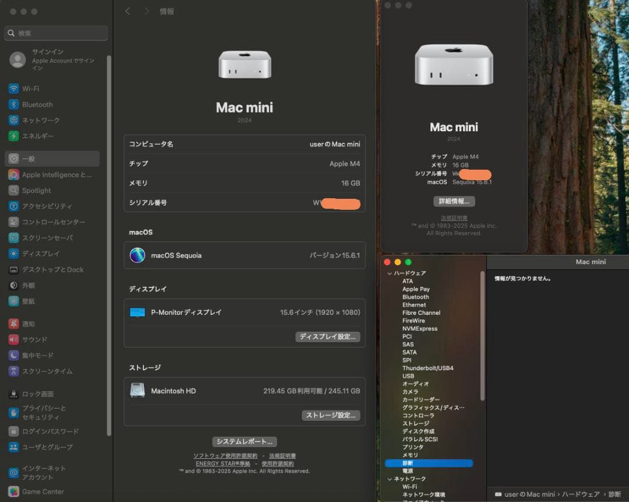Select USB in System Report tree
629x502 pixels.
[x=408, y=376]
